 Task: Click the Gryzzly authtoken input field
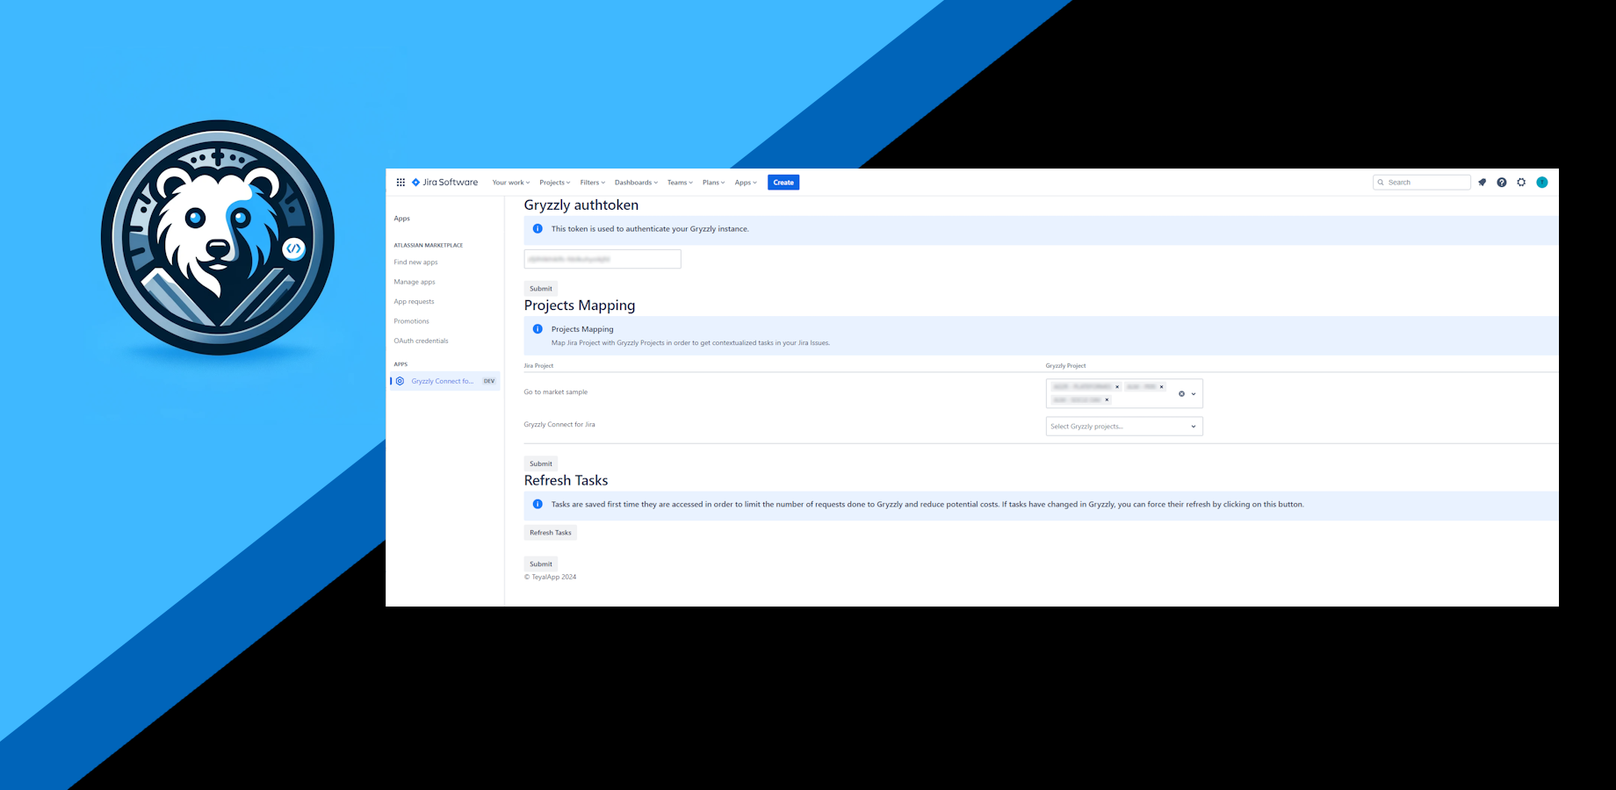[602, 259]
